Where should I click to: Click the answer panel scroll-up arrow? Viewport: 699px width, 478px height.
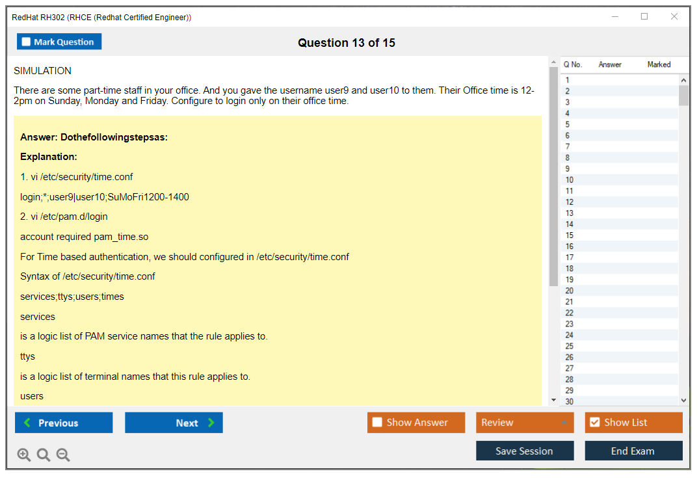point(553,63)
